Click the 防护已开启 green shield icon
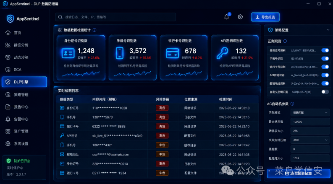 pos(8,161)
